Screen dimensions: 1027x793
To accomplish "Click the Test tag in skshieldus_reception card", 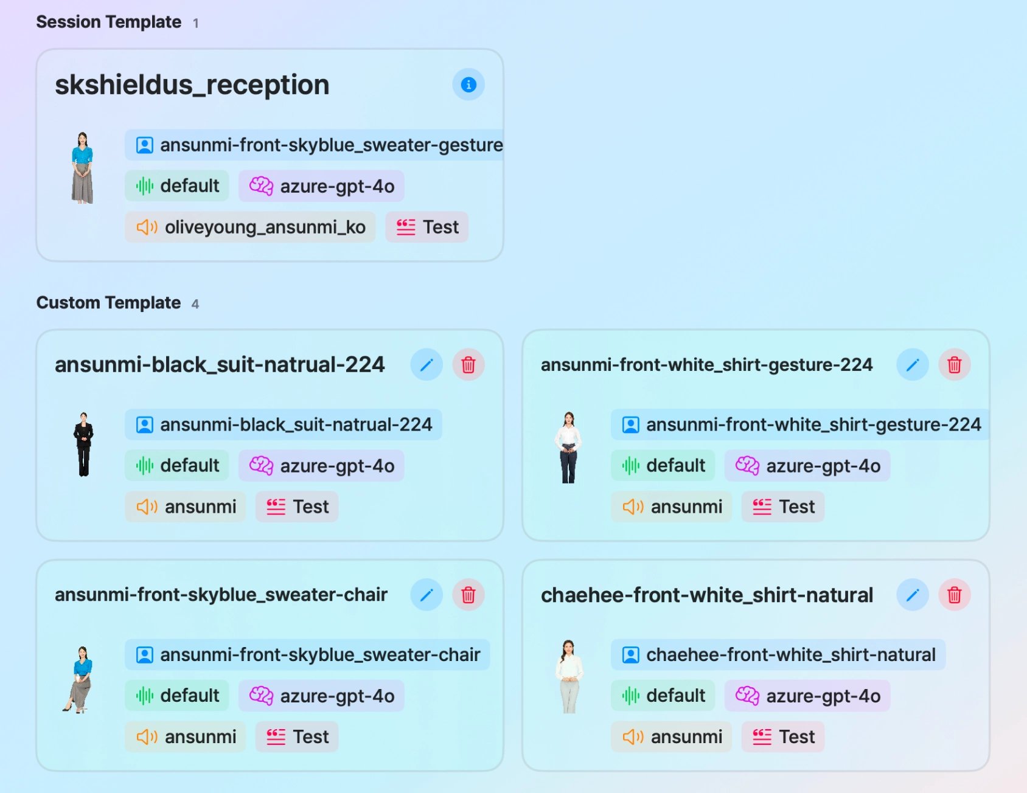I will click(x=426, y=227).
